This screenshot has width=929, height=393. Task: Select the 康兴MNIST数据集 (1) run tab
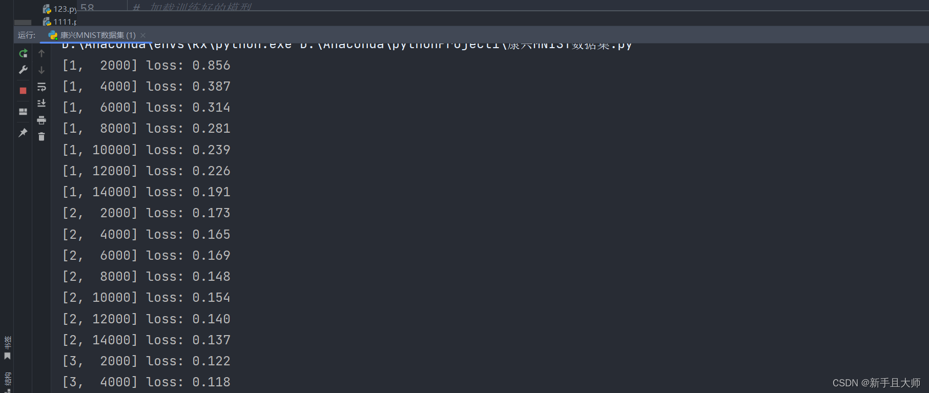click(x=92, y=35)
